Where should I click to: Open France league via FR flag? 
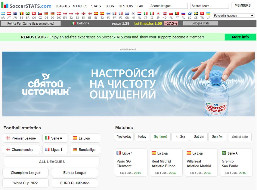click(115, 14)
